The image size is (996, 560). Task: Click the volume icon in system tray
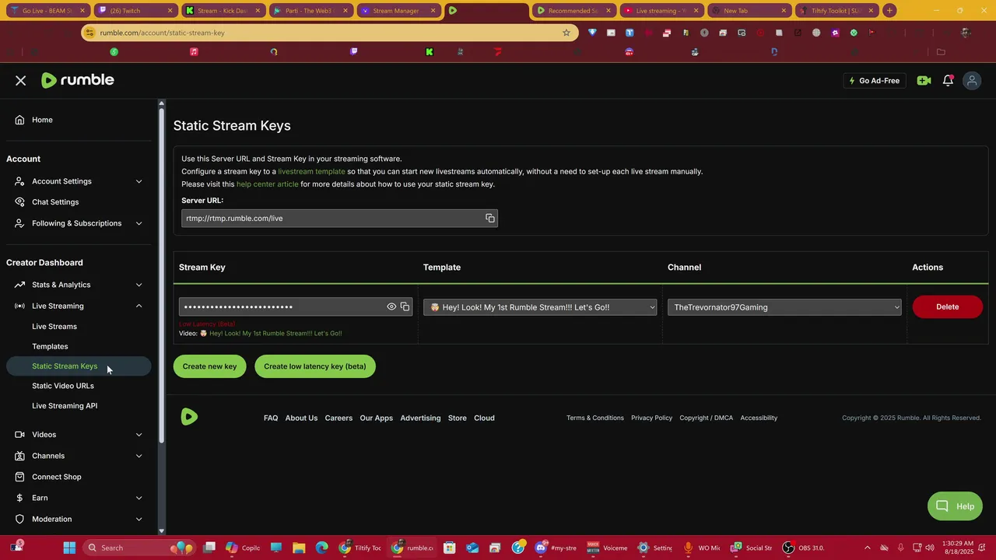tap(931, 548)
